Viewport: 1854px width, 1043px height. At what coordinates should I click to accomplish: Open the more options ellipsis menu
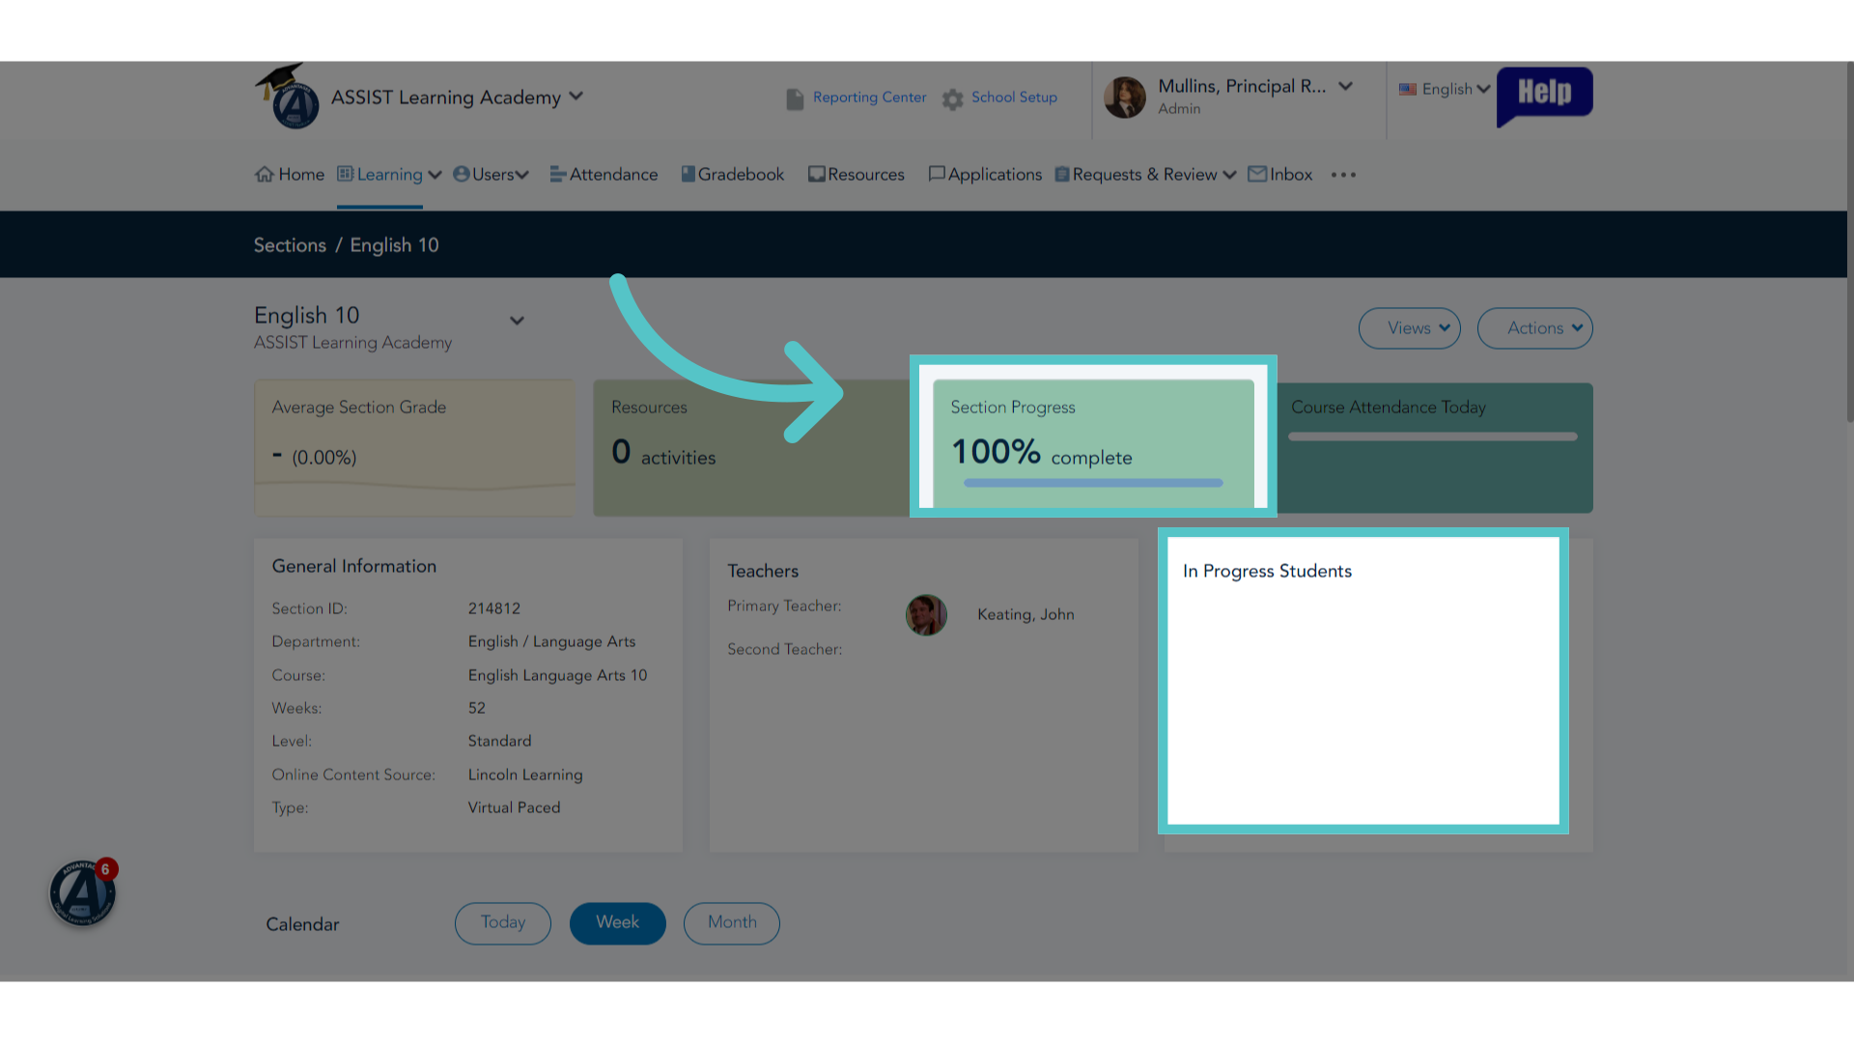[x=1343, y=175]
